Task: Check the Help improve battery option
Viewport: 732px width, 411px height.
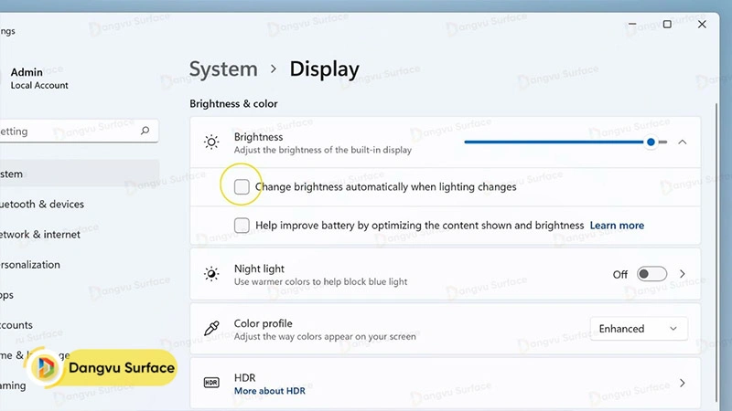Action: 242,225
